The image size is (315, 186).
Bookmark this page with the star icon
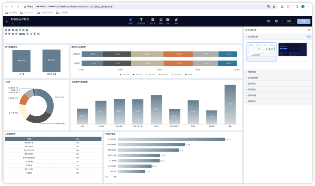(x=274, y=6)
